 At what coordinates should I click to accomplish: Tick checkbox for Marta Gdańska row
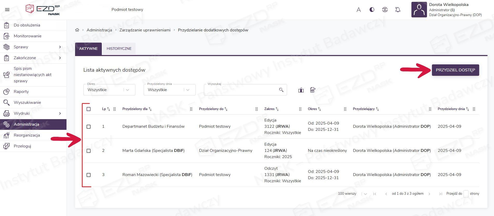click(89, 151)
